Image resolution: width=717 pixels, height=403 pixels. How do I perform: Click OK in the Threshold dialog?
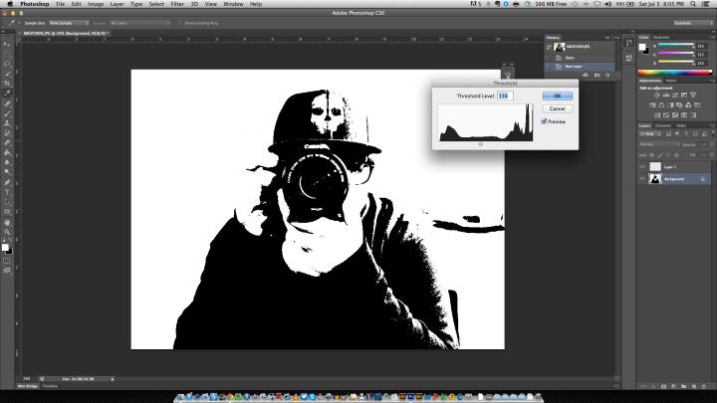point(558,96)
